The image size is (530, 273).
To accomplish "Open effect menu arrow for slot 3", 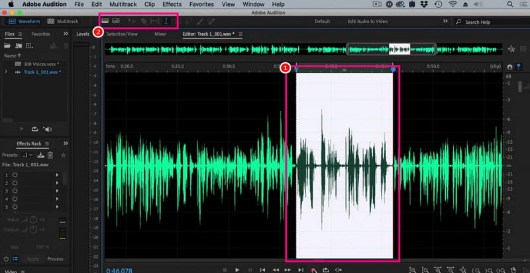I will tap(57, 190).
